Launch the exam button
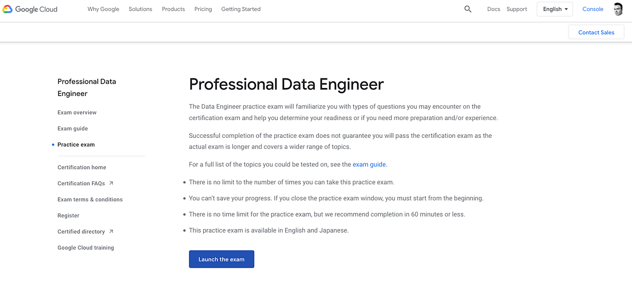 [x=222, y=260]
